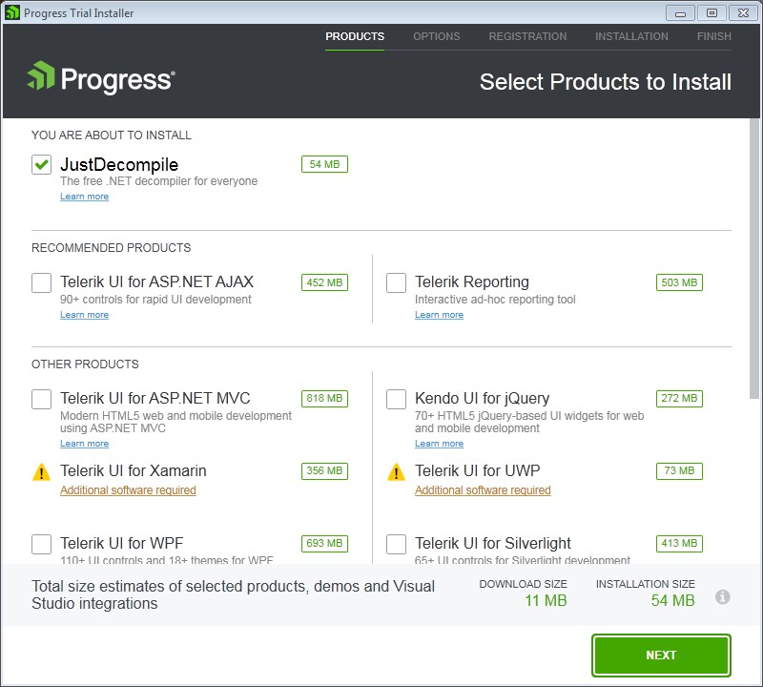Image resolution: width=763 pixels, height=687 pixels.
Task: Click the 54 MB size badge for JustDecompile
Action: pos(324,163)
